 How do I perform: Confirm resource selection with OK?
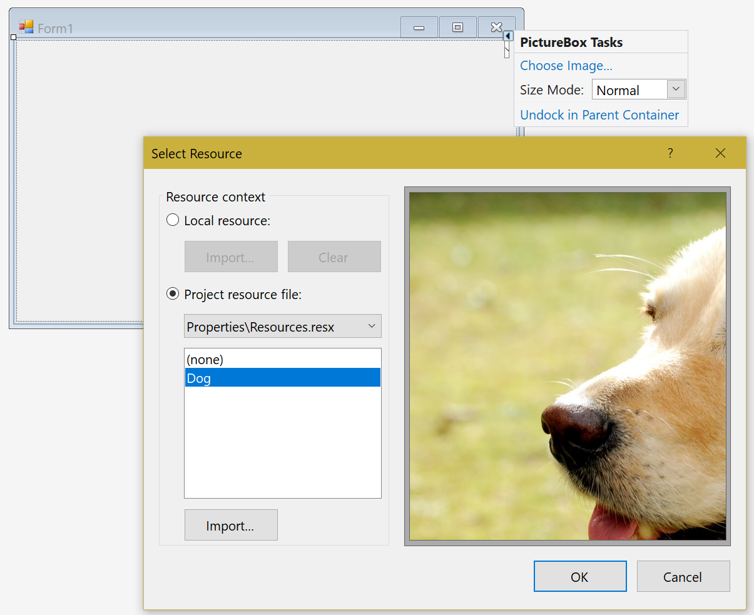(x=579, y=576)
